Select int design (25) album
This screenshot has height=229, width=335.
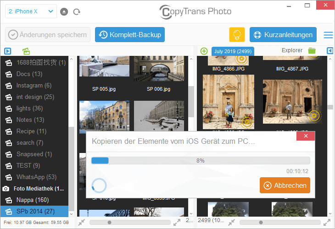pos(34,97)
